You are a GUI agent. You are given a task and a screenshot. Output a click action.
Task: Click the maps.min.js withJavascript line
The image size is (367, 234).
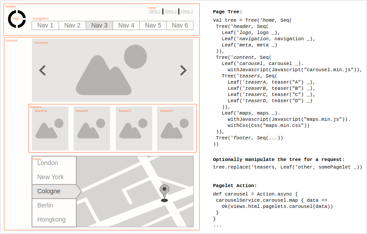(x=289, y=119)
